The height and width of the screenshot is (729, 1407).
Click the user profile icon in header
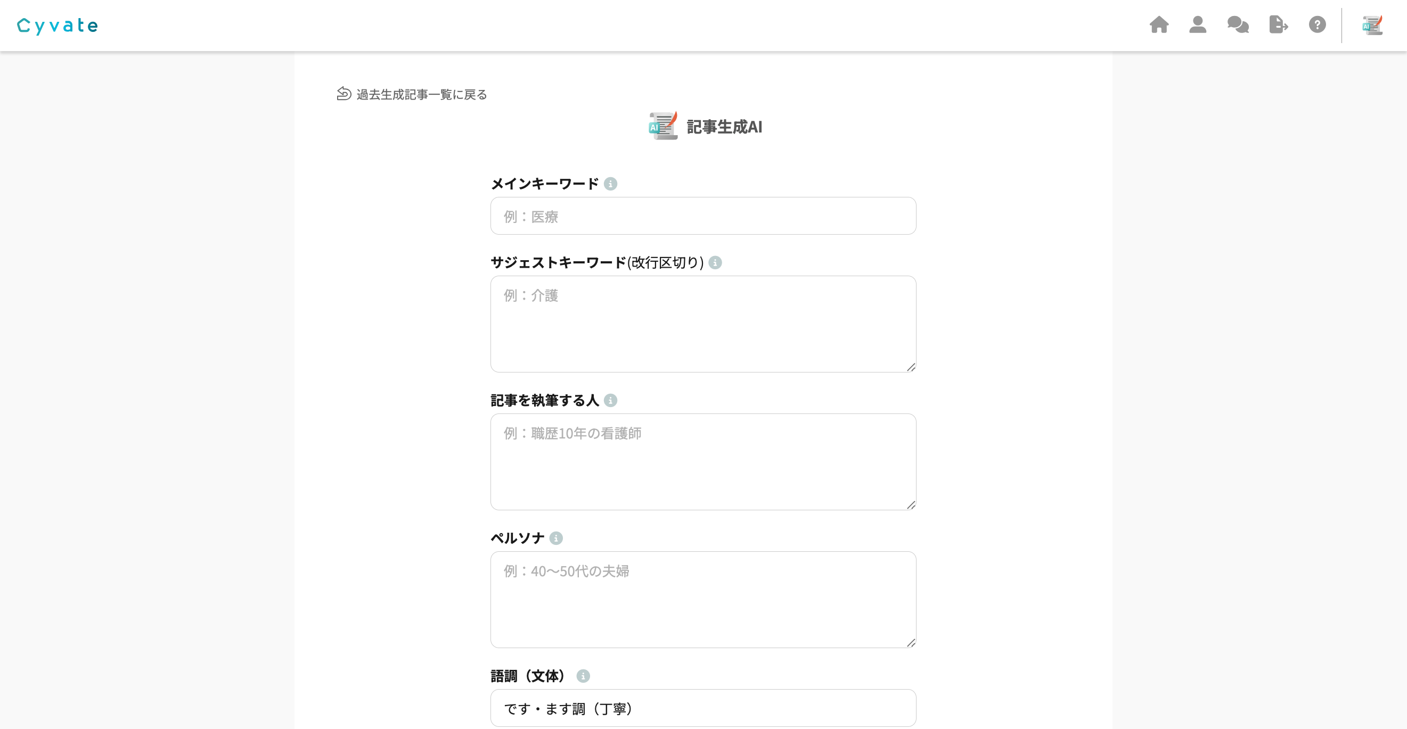[x=1197, y=24]
